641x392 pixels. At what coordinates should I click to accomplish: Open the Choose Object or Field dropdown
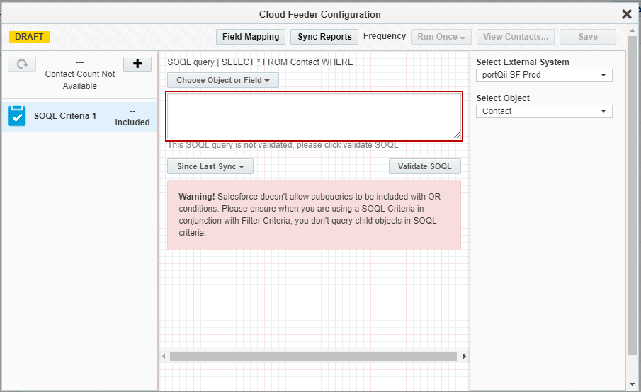(223, 81)
